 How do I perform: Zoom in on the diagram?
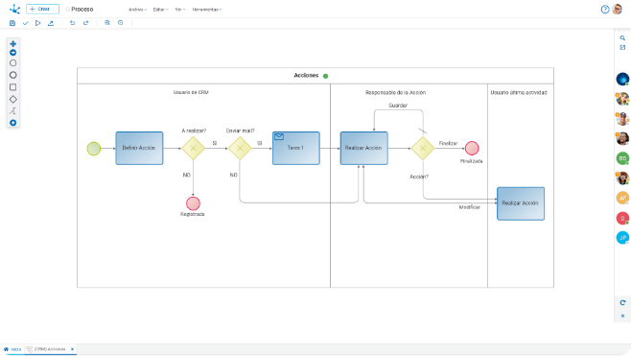[107, 23]
